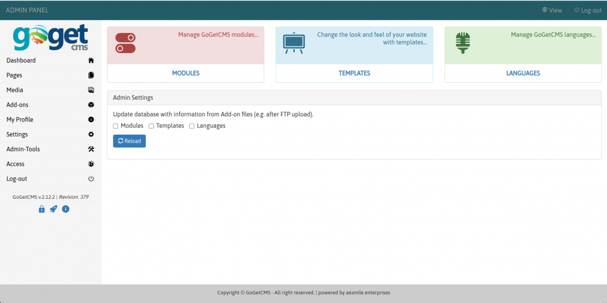Screen dimensions: 607x303
Task: Check the Languages checkbox
Action: click(192, 126)
